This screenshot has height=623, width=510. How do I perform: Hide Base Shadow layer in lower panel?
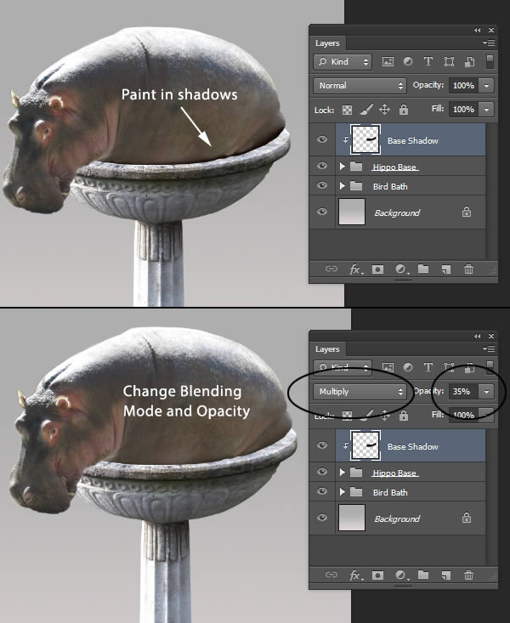point(322,445)
